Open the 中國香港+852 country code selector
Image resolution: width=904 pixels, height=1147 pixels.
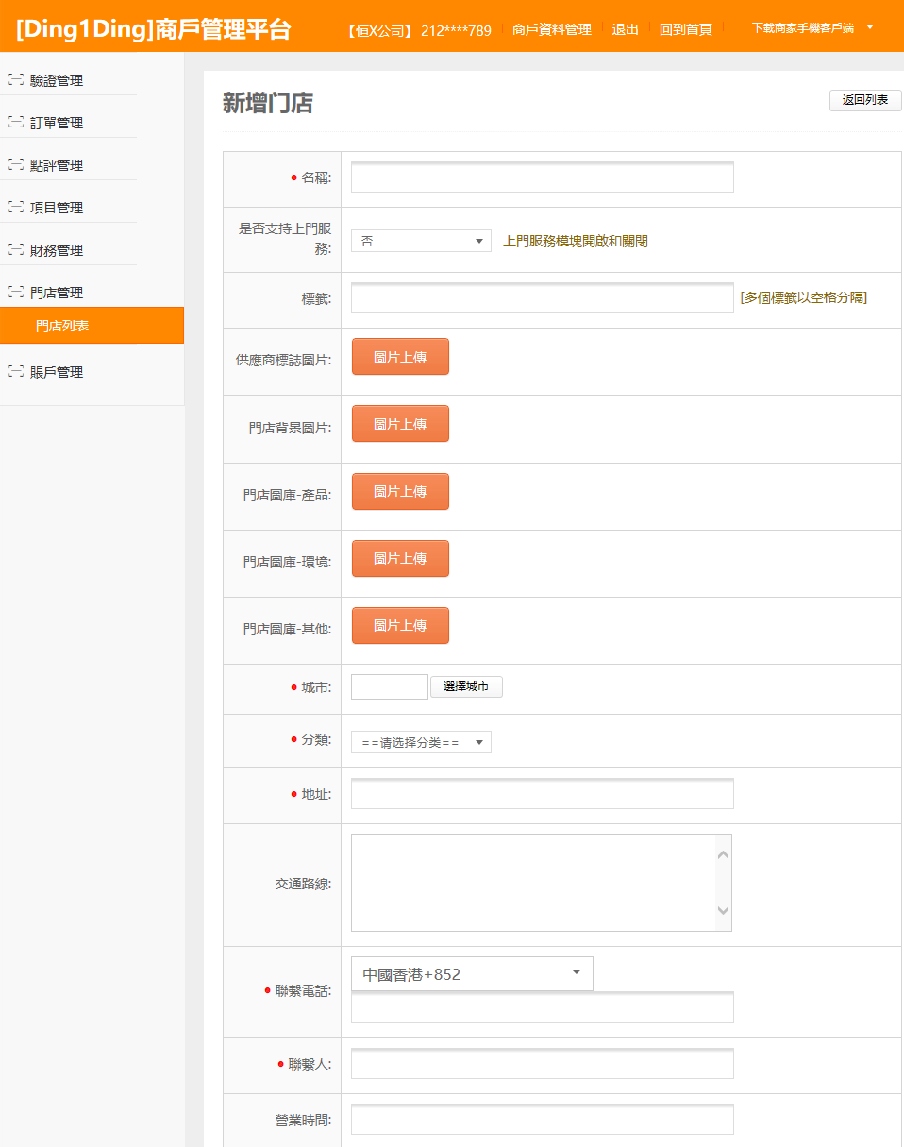472,973
